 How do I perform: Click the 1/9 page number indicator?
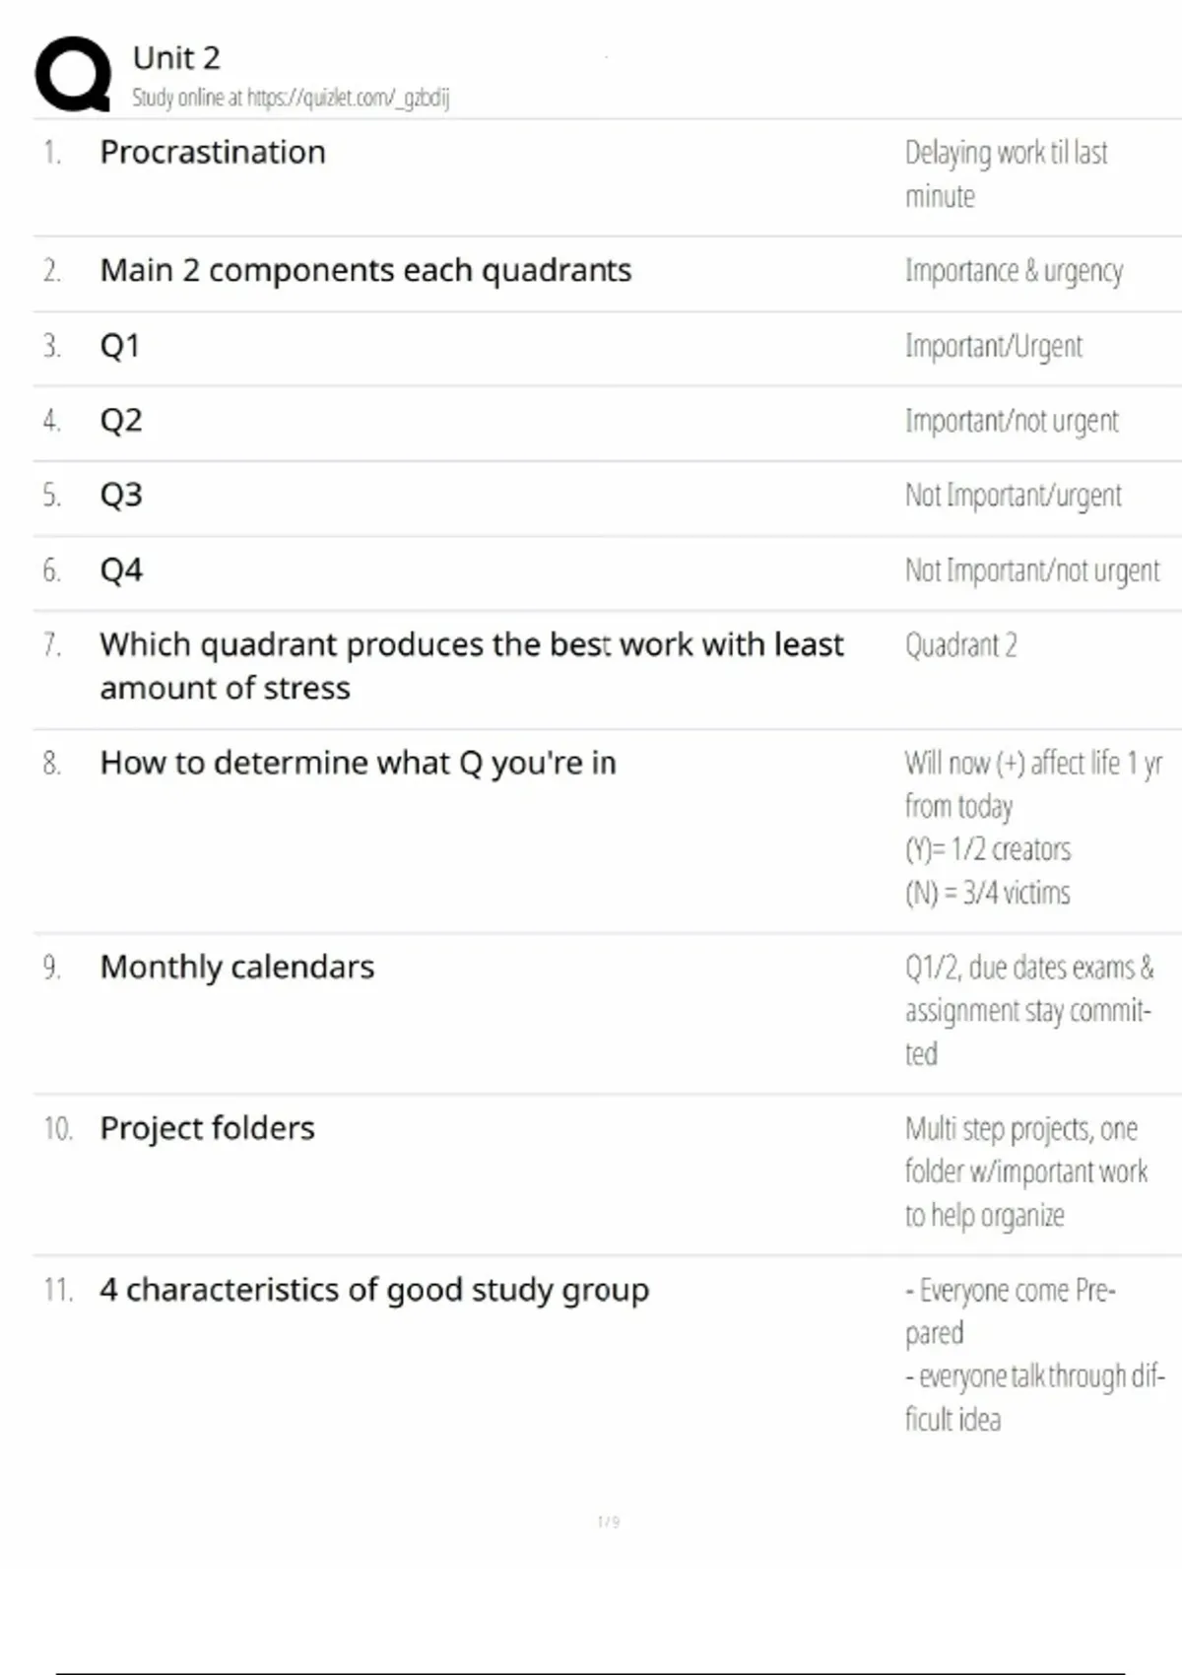609,1522
